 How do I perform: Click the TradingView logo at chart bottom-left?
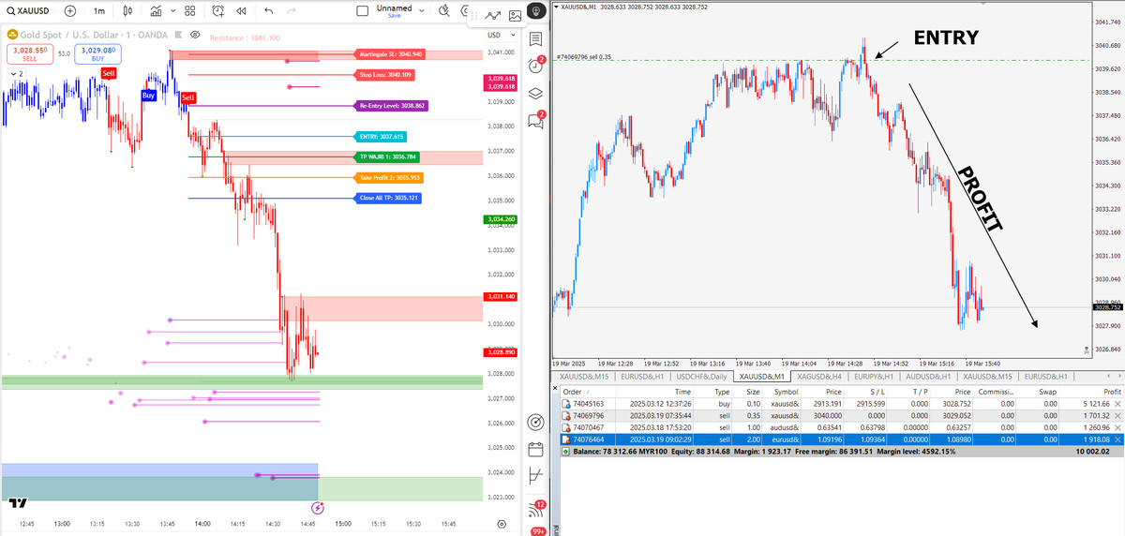[18, 503]
